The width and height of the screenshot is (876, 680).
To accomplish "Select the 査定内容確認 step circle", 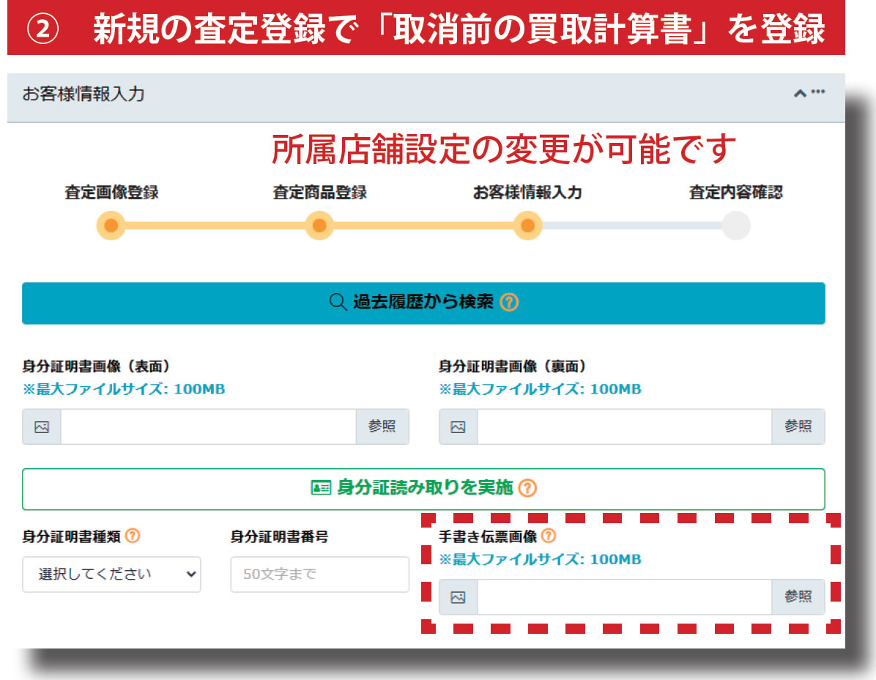I will point(735,226).
